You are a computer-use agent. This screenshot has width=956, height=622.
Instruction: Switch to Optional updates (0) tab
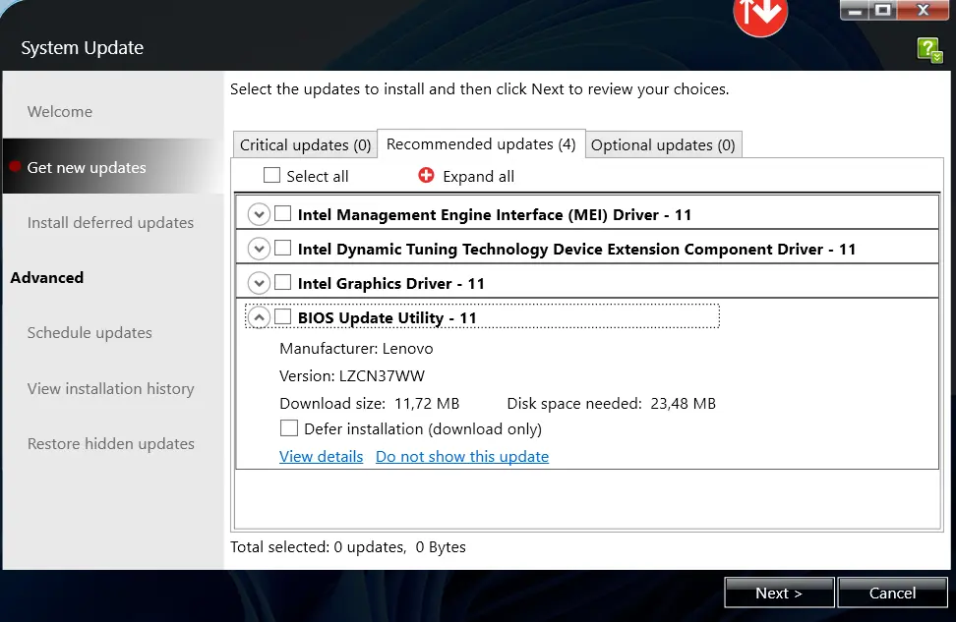point(663,145)
